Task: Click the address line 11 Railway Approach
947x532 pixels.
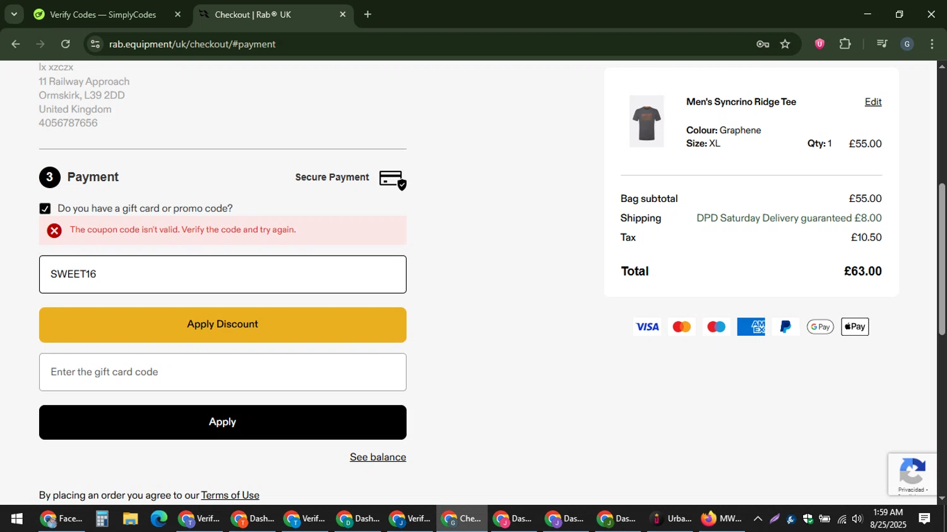Action: pos(84,81)
